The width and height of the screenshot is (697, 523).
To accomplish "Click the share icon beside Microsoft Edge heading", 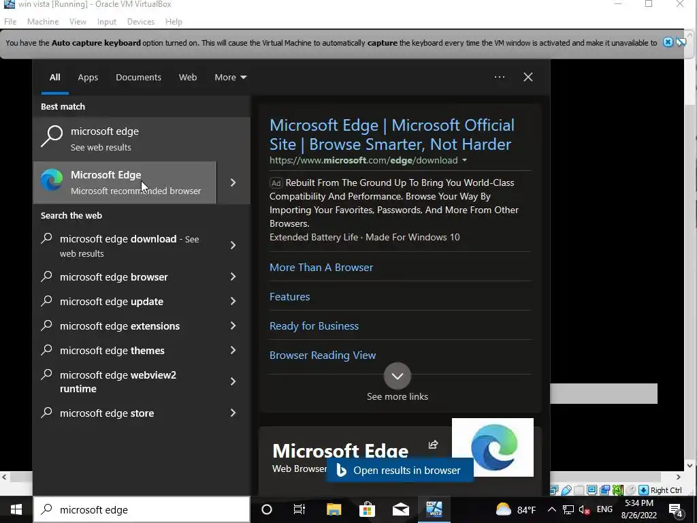I will (x=434, y=444).
